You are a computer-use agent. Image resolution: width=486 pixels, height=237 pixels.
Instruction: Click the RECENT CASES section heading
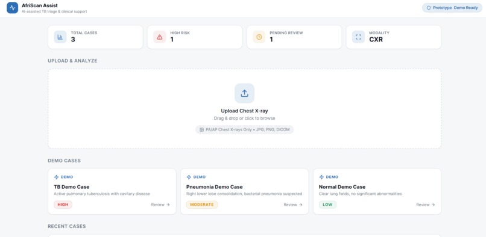[x=67, y=226]
